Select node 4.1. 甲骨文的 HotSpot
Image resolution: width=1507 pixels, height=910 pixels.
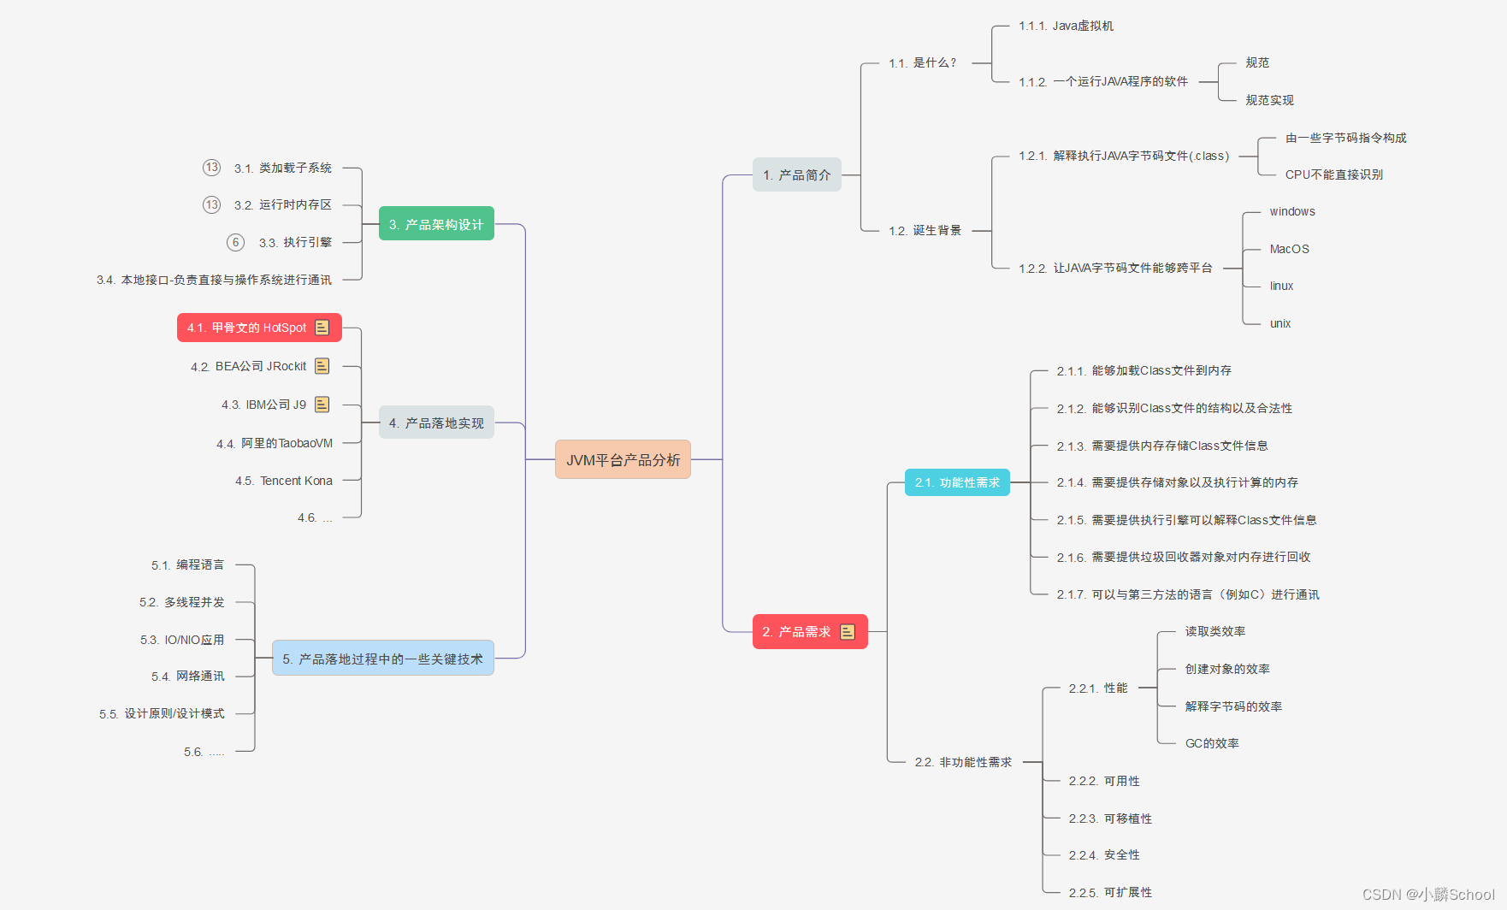point(259,328)
